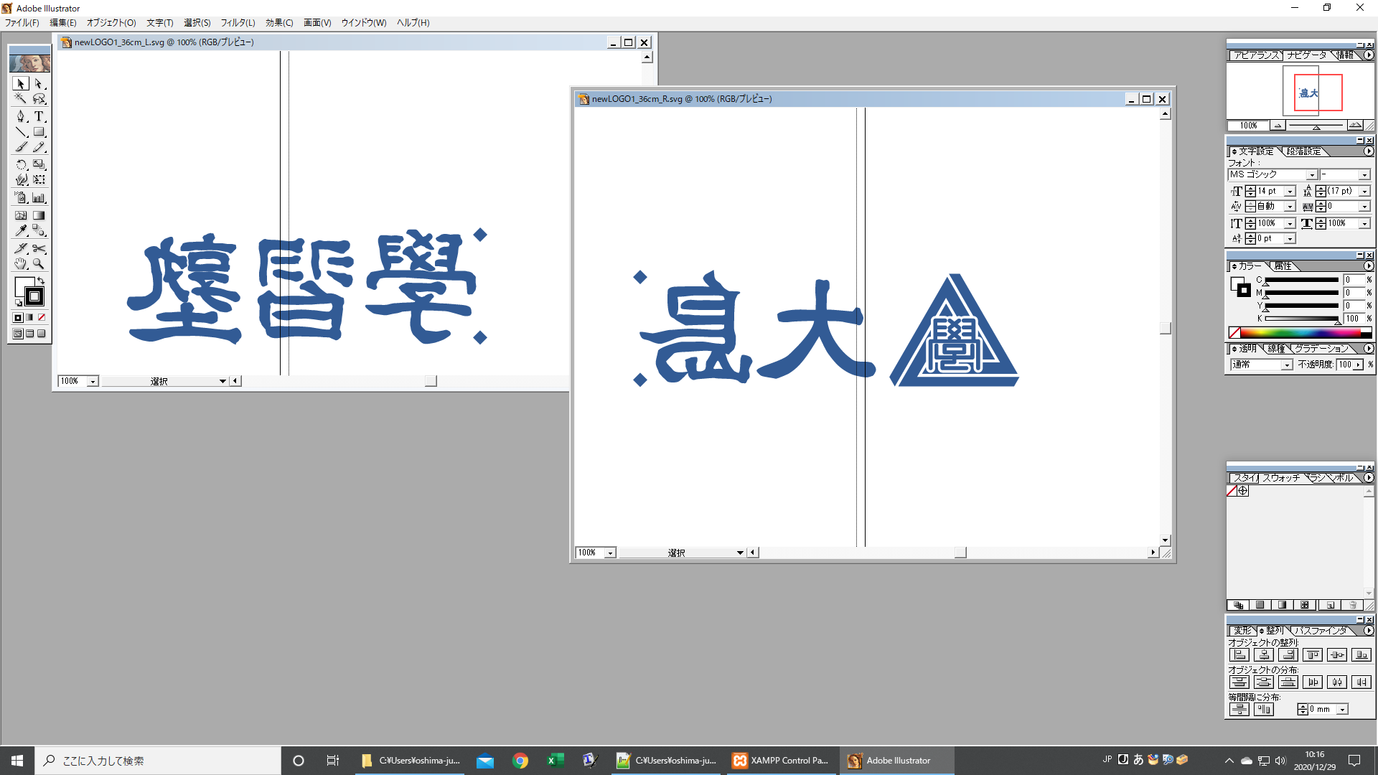This screenshot has height=775, width=1378.
Task: Select the Gradient tool
Action: click(x=39, y=215)
